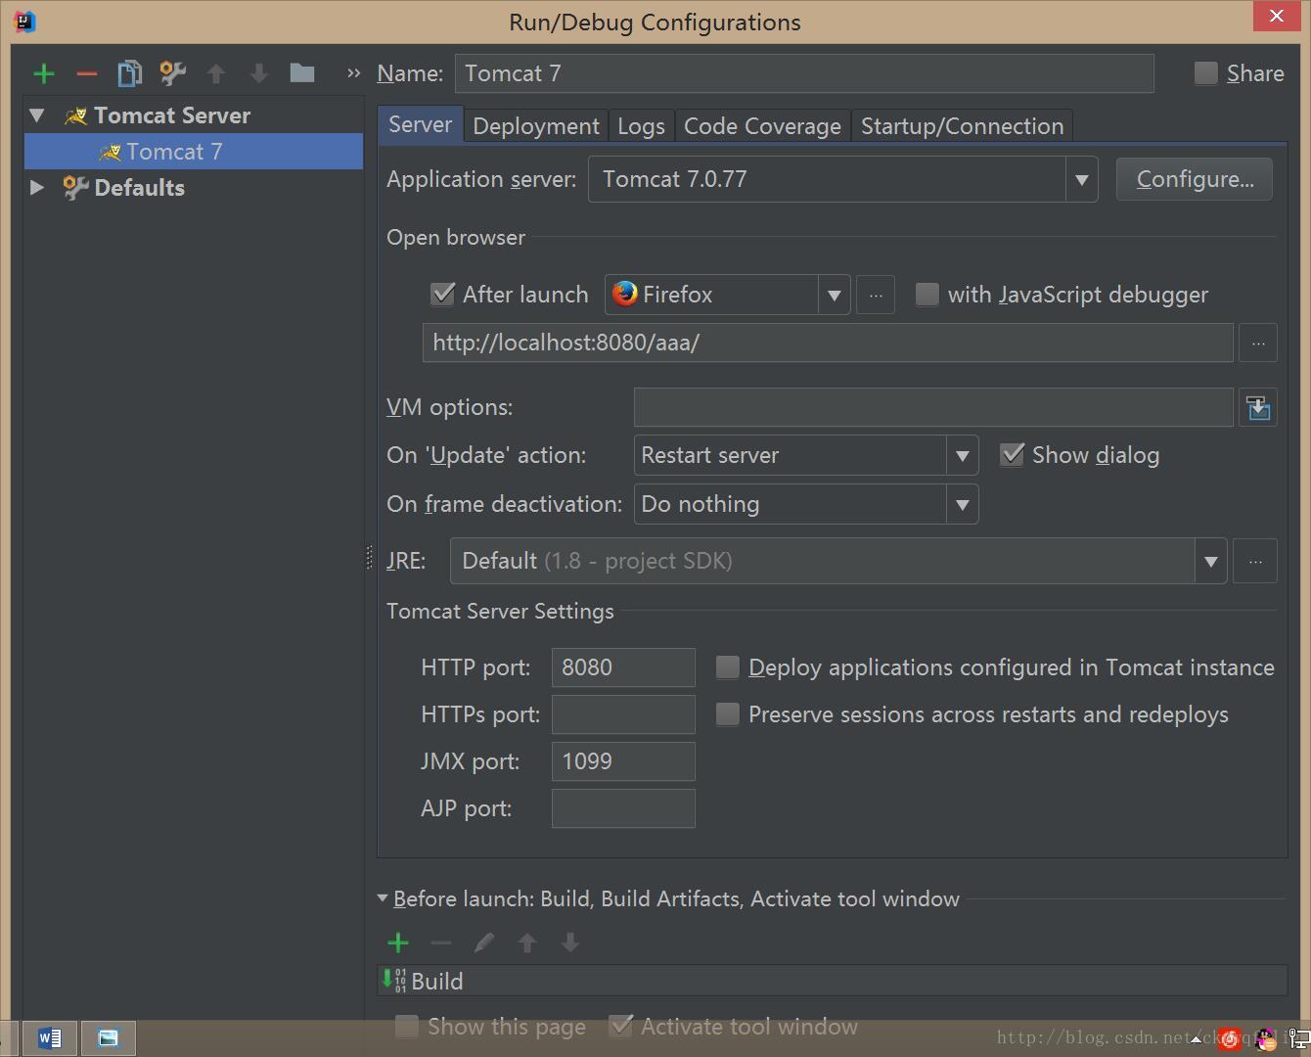This screenshot has width=1311, height=1057.
Task: Open URL ellipsis button beside localhost address
Action: coord(1258,343)
